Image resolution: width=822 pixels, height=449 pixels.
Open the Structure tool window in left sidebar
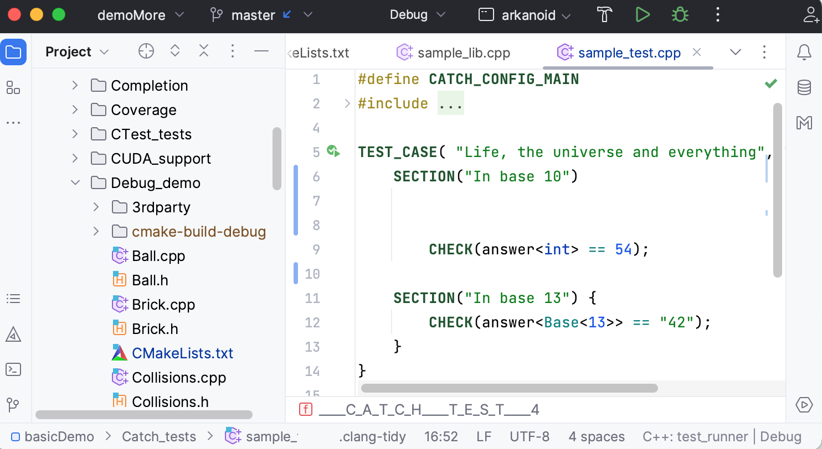[x=13, y=299]
